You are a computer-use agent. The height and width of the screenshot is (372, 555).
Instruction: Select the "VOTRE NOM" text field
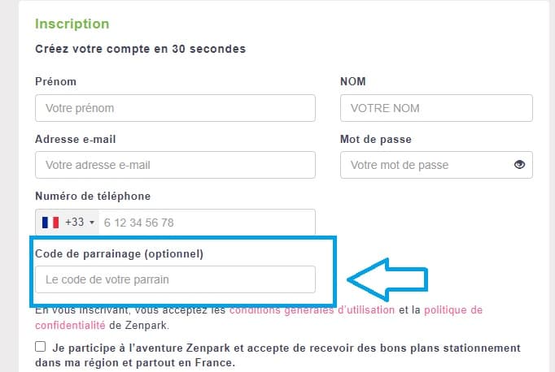(435, 108)
